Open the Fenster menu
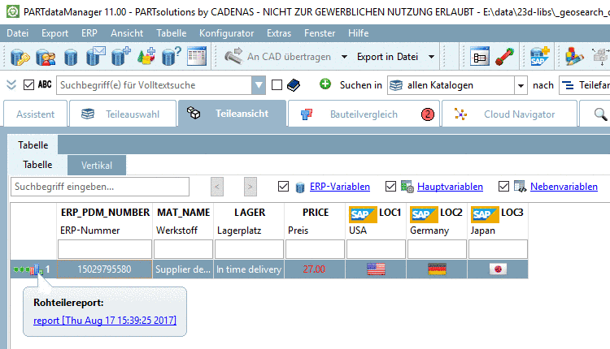The image size is (610, 349). click(320, 33)
